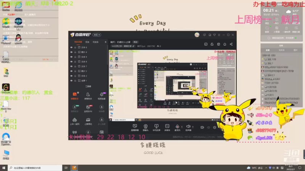305x171 pixels.
Task: Open the action center in system tray
Action: click(x=300, y=168)
